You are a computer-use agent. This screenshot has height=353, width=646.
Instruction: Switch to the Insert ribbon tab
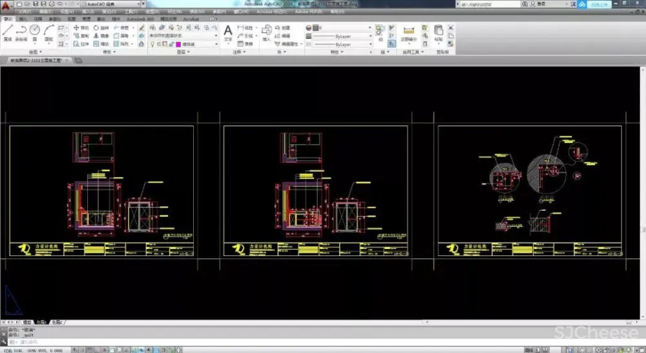coord(23,19)
